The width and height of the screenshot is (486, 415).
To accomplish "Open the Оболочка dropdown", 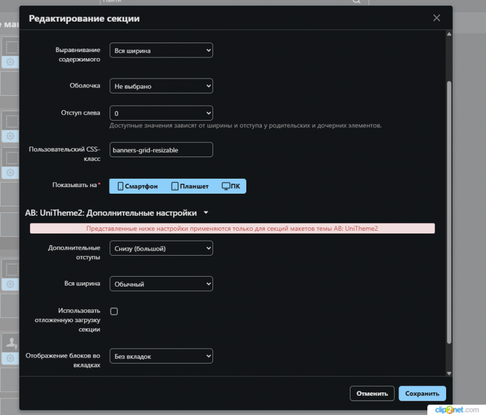I will (x=161, y=86).
